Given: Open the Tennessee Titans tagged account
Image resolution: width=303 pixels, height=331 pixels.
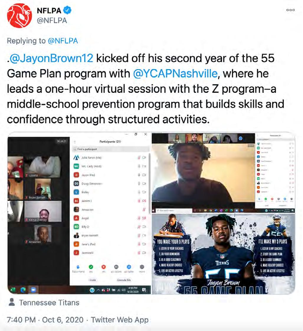Looking at the screenshot, I should point(49,303).
